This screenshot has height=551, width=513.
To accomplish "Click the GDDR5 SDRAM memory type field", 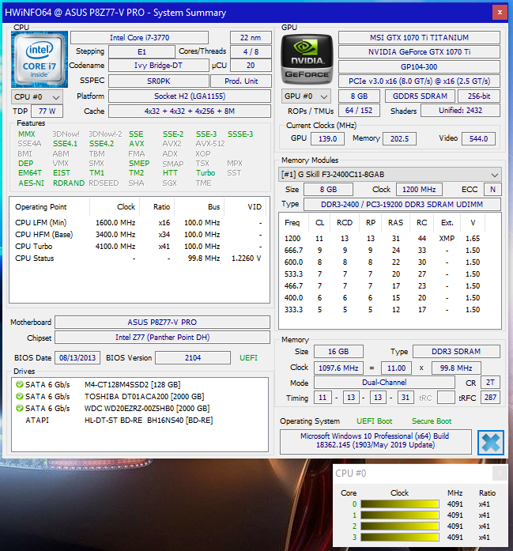I will point(420,96).
